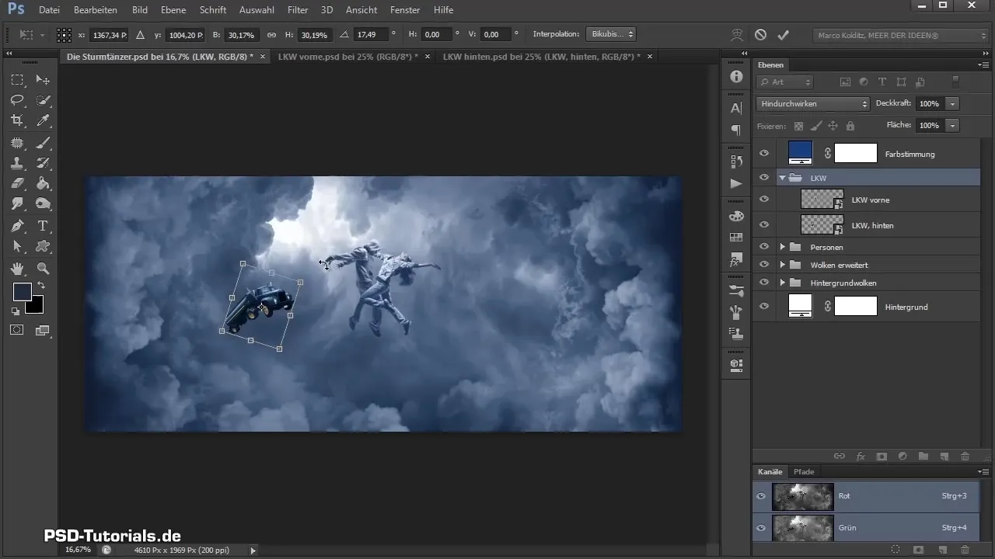This screenshot has height=559, width=995.
Task: Delete the selected layer with the trash icon
Action: pyautogui.click(x=965, y=457)
